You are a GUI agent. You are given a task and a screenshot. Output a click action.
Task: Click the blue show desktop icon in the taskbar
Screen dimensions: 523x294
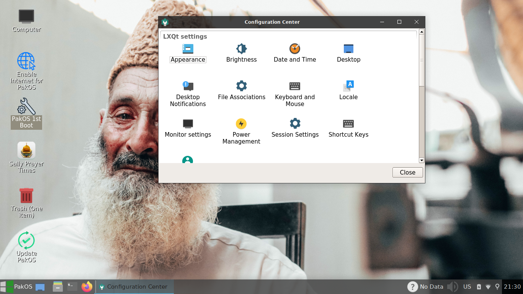point(40,287)
